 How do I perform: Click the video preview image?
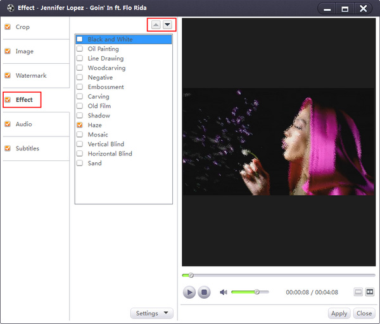tap(279, 141)
